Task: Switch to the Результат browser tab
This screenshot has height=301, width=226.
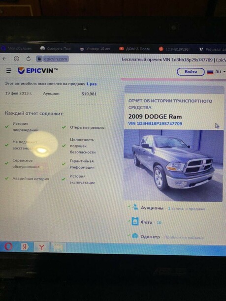Action: click(213, 49)
